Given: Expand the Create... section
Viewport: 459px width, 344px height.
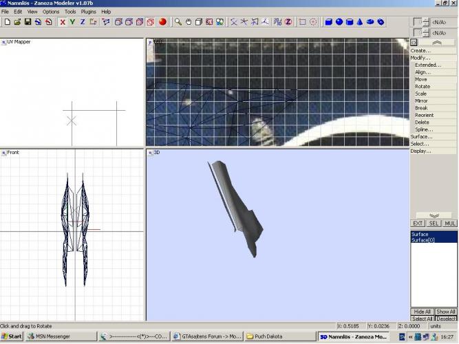Looking at the screenshot, I should coord(420,51).
